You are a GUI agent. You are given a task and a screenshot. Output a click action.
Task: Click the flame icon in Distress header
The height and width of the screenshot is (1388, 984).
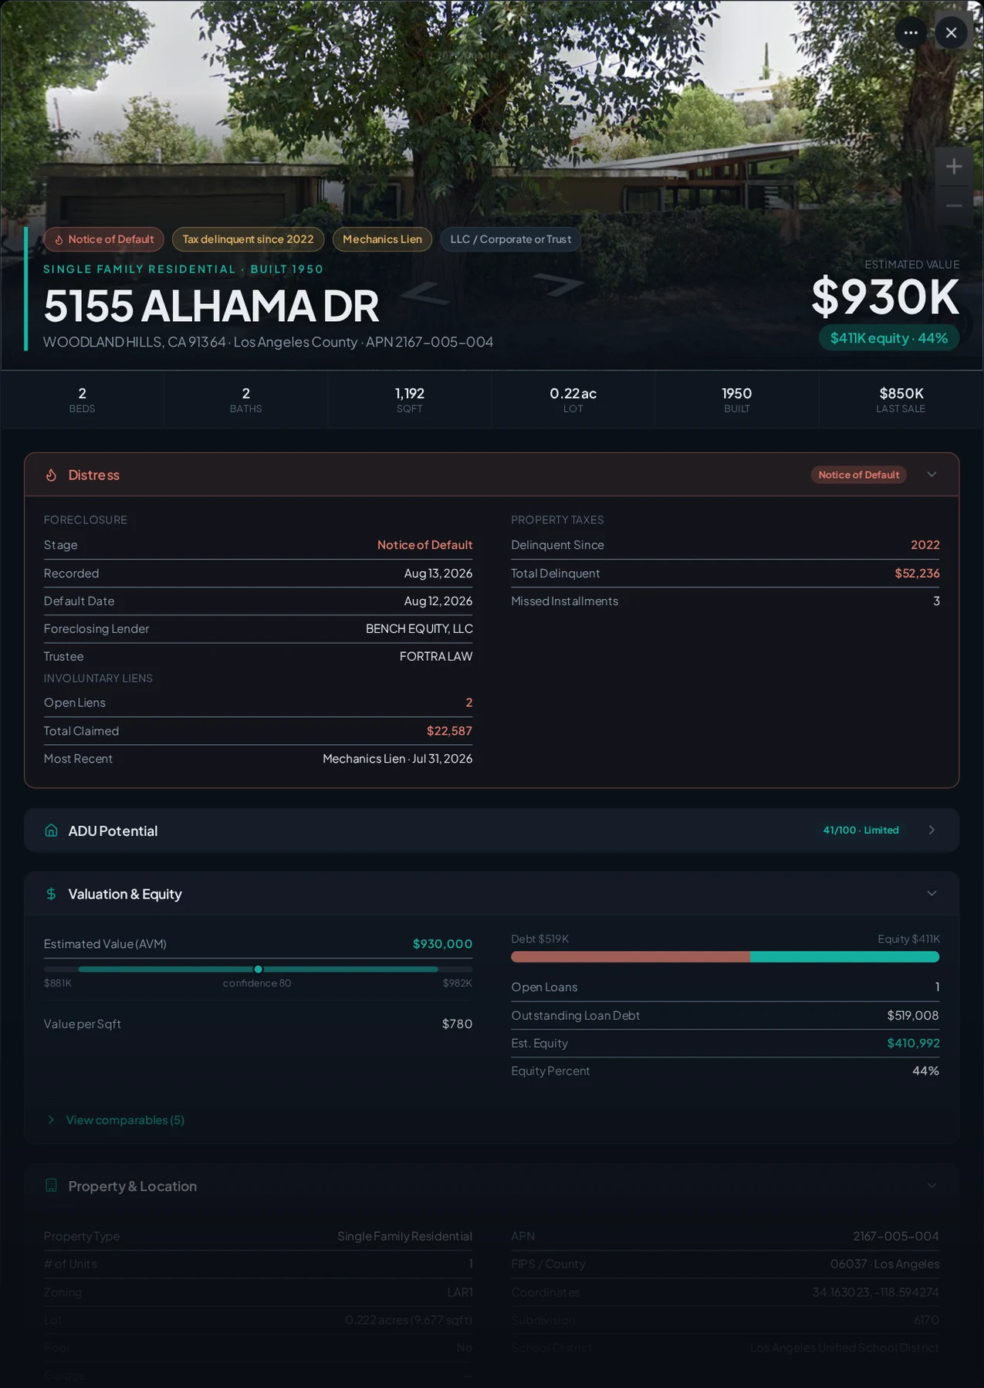click(51, 475)
